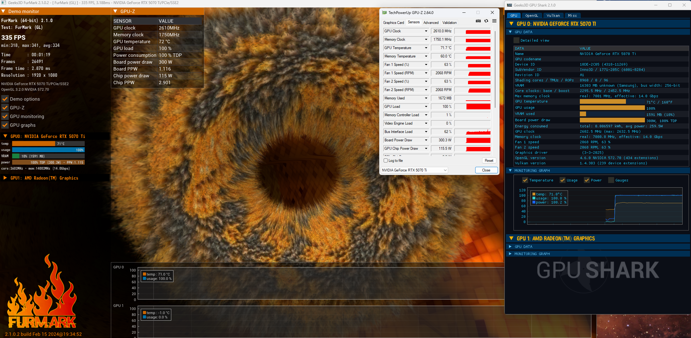
Task: Enable the Log to file checkbox
Action: click(386, 161)
